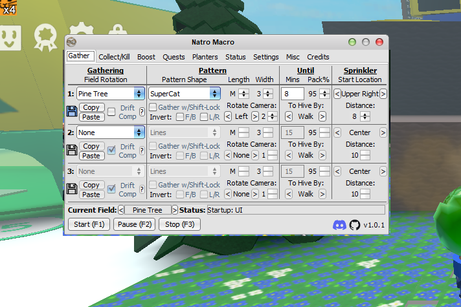The height and width of the screenshot is (307, 461).
Task: Adjust field 1 pattern width stepper
Action: tap(268, 94)
